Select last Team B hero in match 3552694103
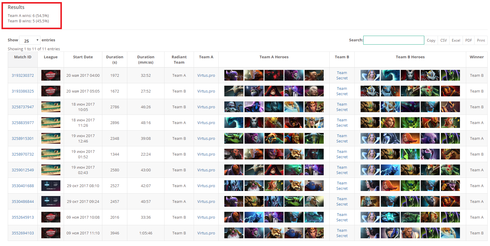Image resolution: width=490 pixels, height=246 pixels. (450, 233)
